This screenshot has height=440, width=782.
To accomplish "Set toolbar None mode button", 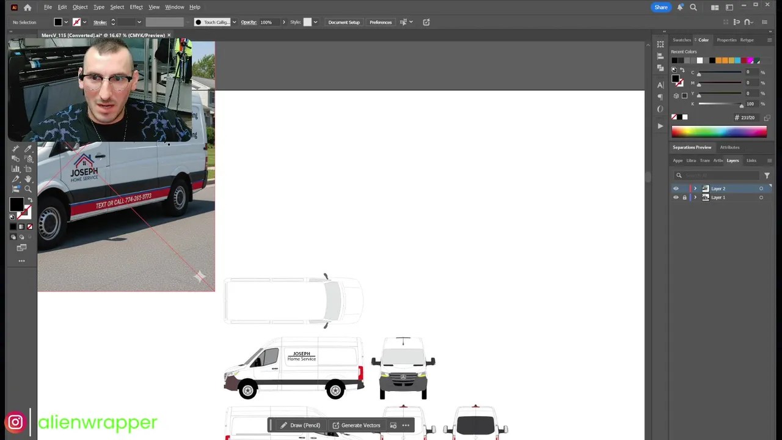I will point(30,227).
